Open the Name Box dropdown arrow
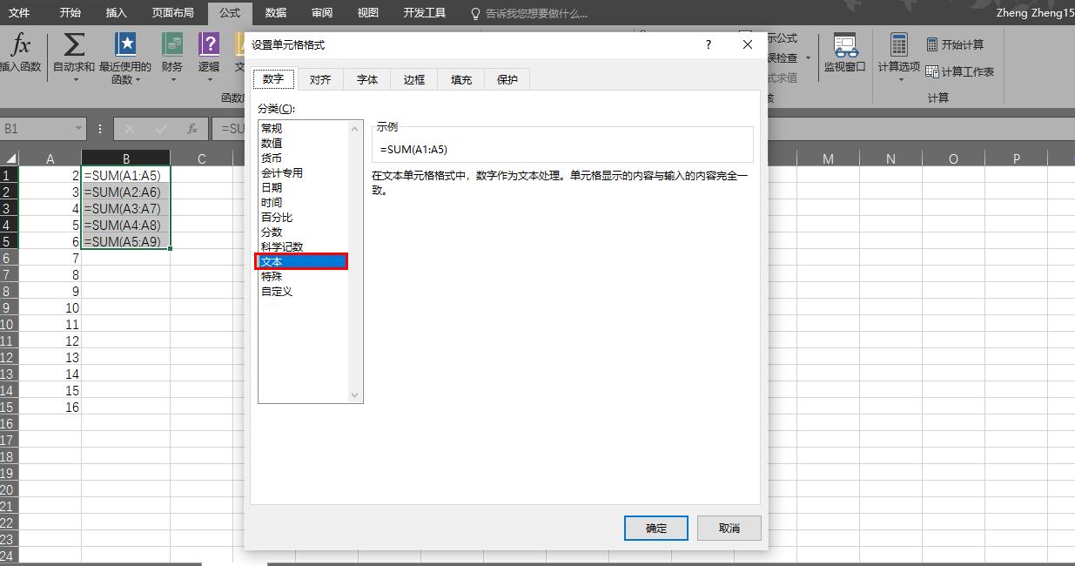Screen dimensions: 1075x566 (81, 128)
